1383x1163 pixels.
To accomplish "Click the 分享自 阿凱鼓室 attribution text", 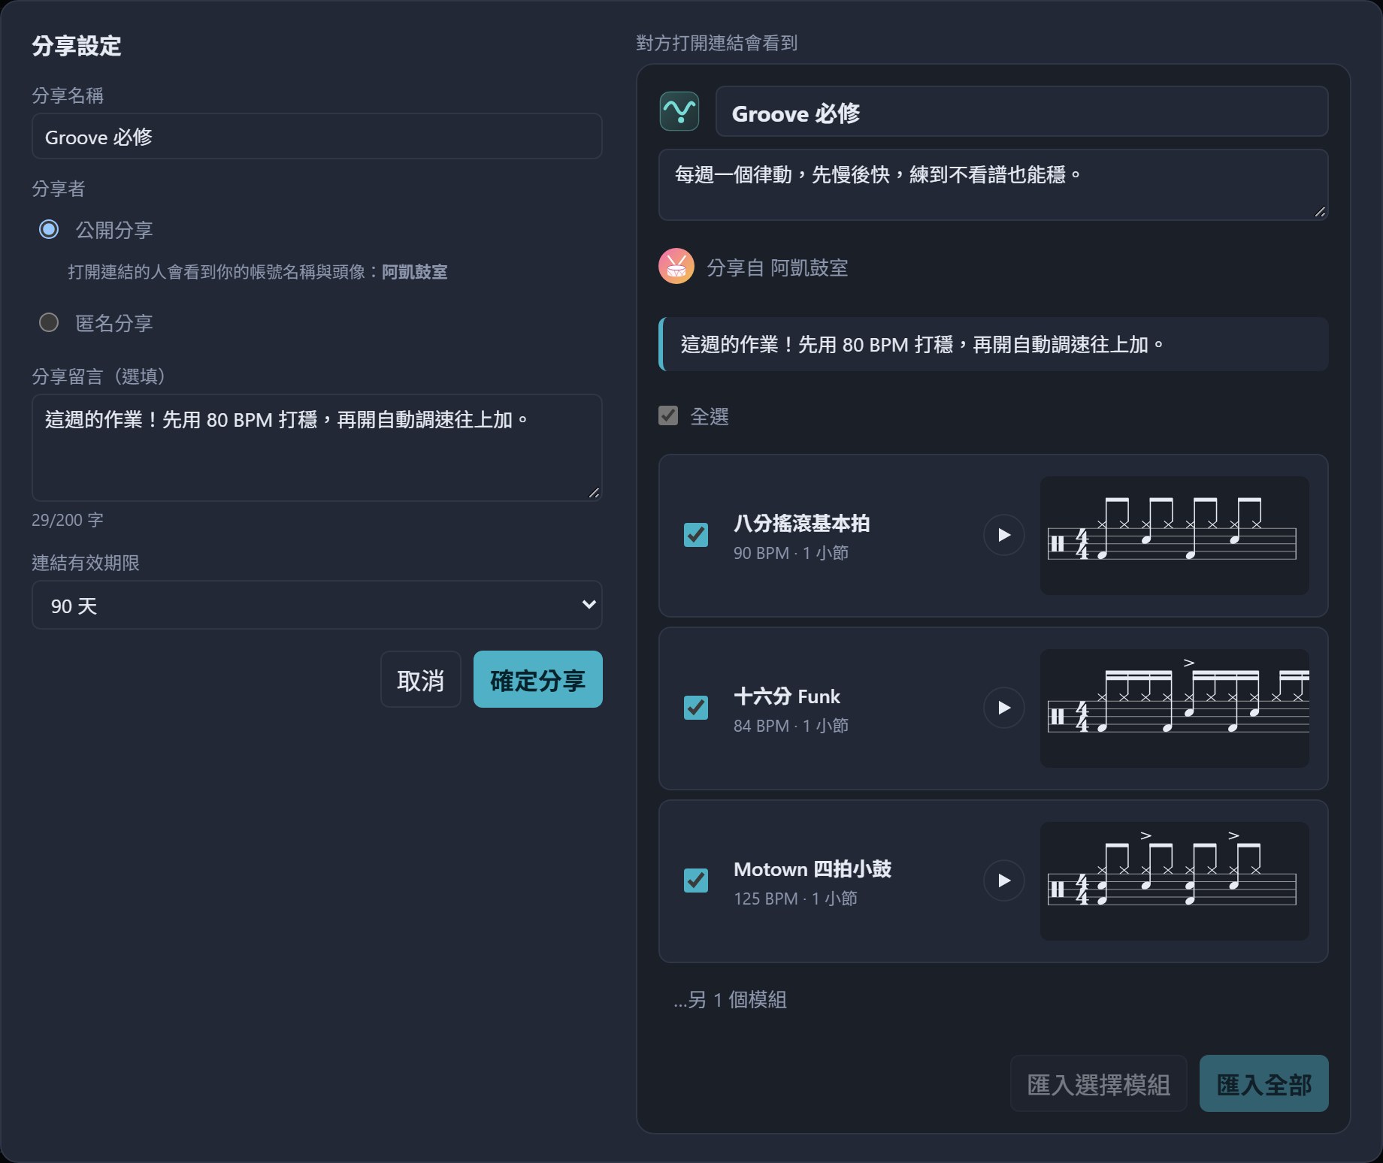I will point(777,267).
